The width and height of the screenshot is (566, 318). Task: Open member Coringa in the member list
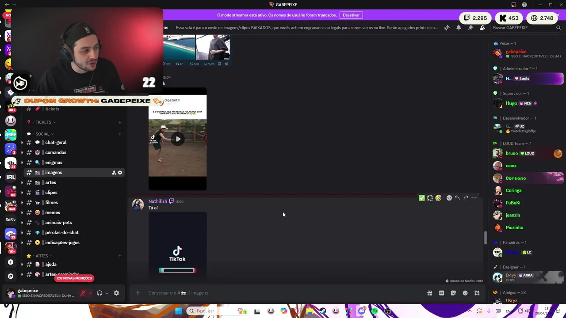[528, 190]
